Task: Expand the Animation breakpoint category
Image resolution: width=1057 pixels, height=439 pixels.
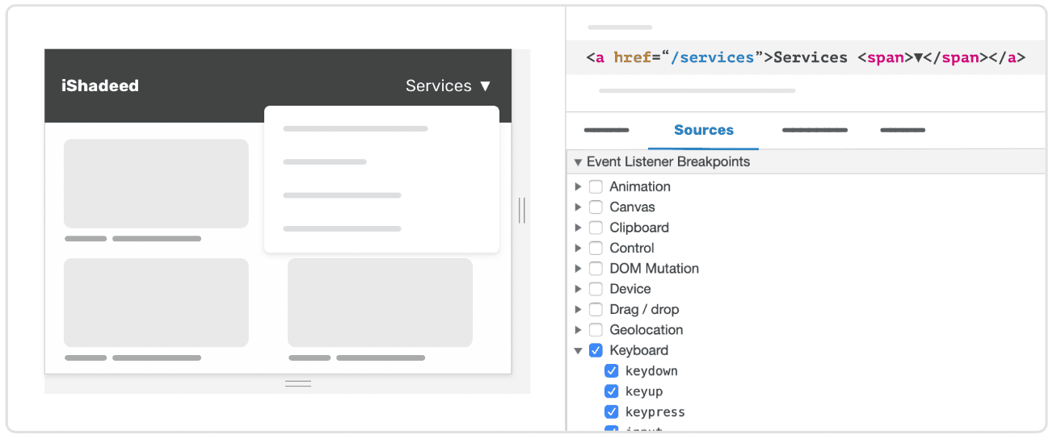Action: (x=578, y=186)
